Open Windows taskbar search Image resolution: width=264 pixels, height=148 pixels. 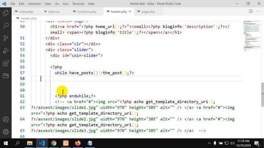pos(17,143)
